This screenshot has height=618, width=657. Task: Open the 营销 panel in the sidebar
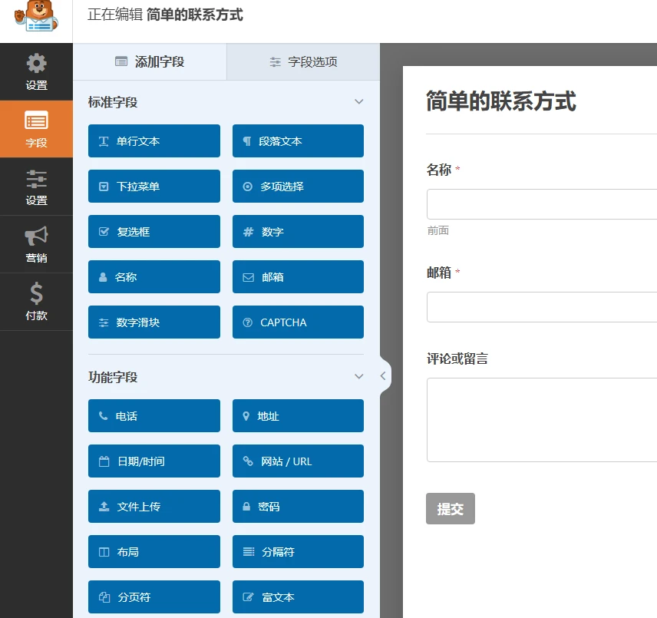[36, 244]
